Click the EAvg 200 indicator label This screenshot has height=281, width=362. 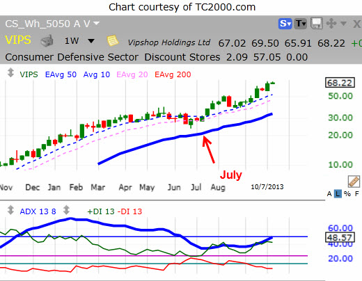(173, 74)
